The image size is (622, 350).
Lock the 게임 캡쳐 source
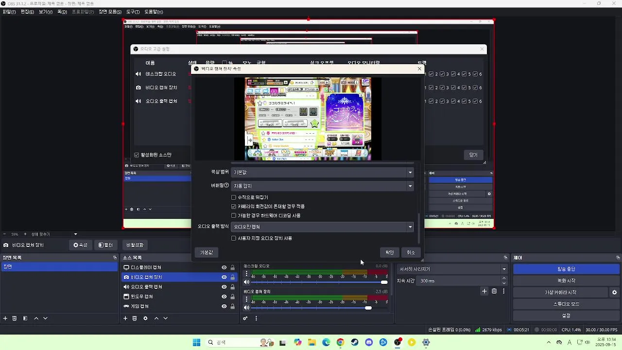[233, 306]
